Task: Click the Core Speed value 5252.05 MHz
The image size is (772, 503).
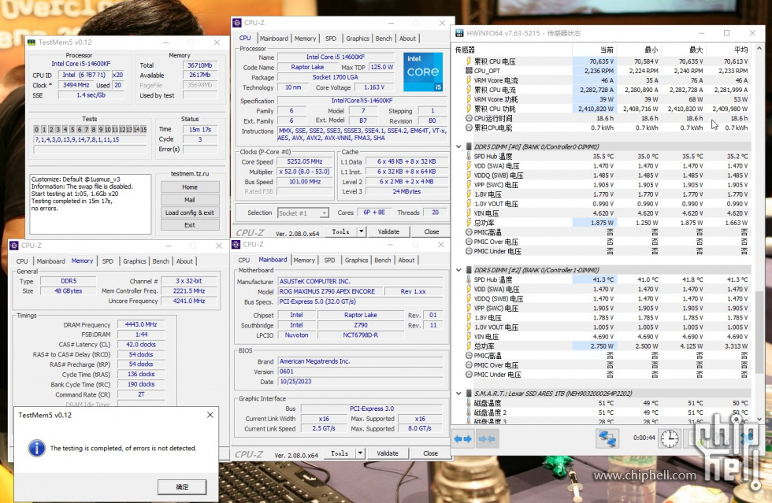Action: 305,161
